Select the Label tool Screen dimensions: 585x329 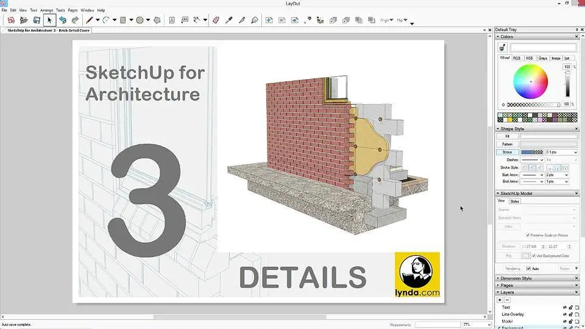tap(185, 20)
